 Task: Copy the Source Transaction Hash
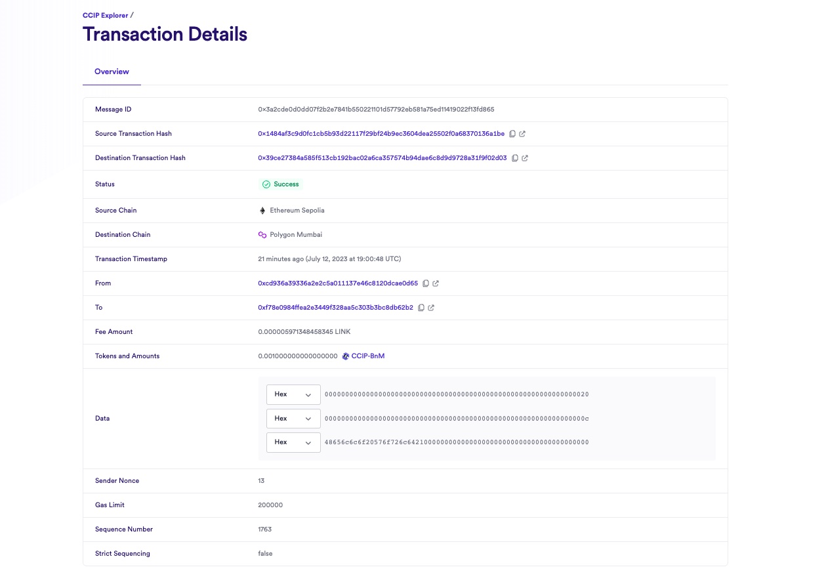512,134
